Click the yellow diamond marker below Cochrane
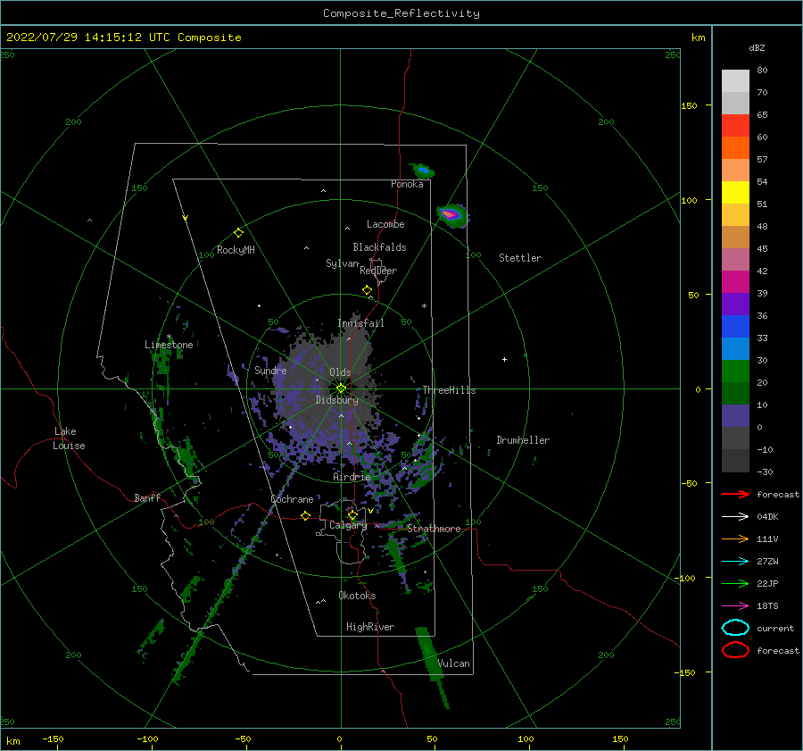The height and width of the screenshot is (751, 803). 306,515
